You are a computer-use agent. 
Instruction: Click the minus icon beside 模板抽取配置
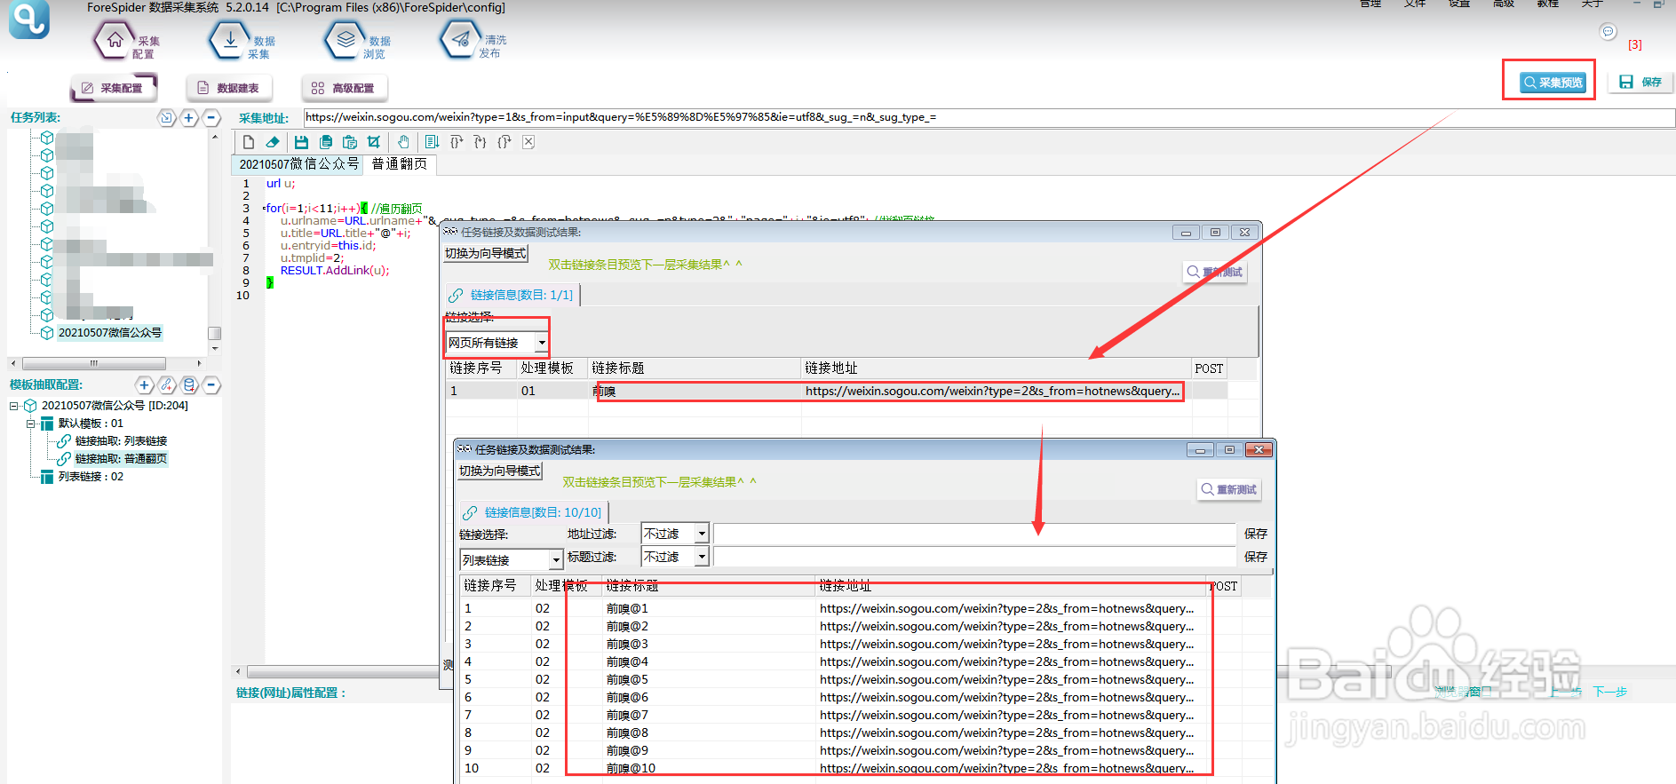point(211,384)
